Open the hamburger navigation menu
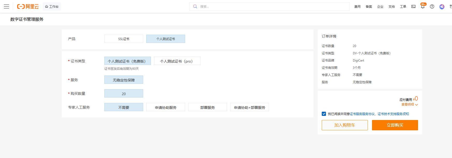The width and height of the screenshot is (452, 158). click(x=6, y=6)
